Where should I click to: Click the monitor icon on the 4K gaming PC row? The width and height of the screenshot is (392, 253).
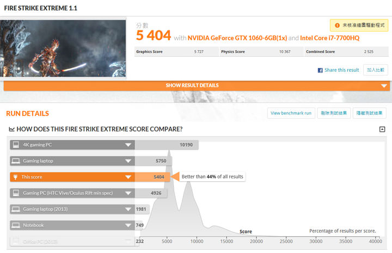coord(16,145)
